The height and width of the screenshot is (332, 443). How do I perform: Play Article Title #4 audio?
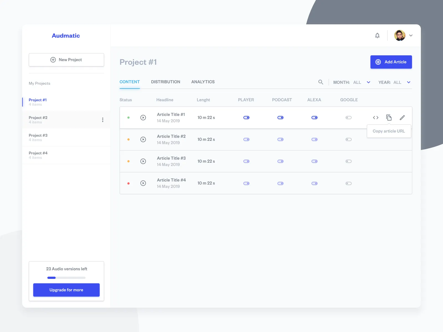point(143,183)
